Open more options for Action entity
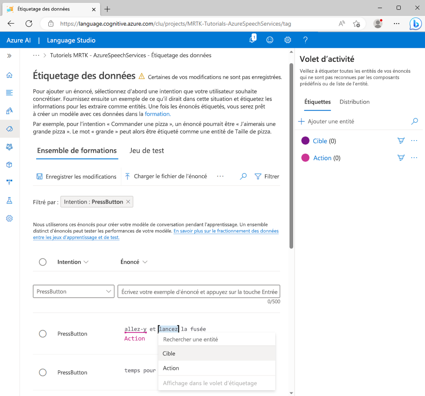 click(x=414, y=158)
